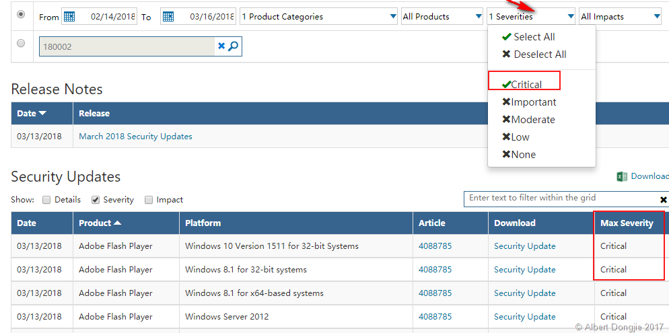The height and width of the screenshot is (333, 669).
Task: Clear the 180002 search box text
Action: pos(221,46)
